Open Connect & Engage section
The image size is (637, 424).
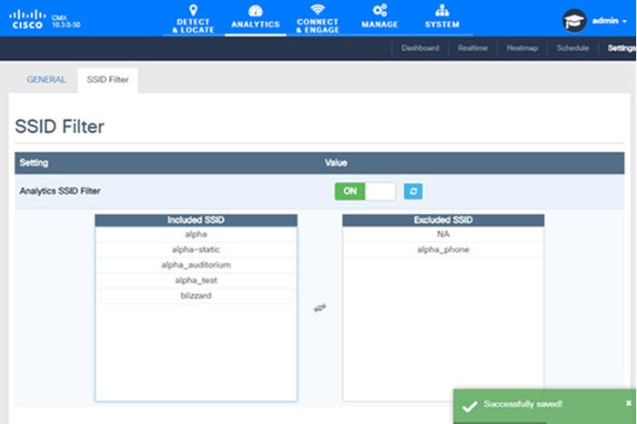(318, 19)
